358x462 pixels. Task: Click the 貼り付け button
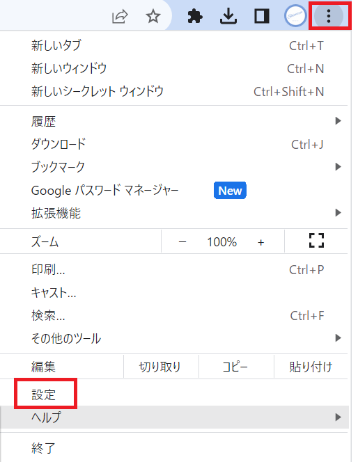tap(311, 367)
